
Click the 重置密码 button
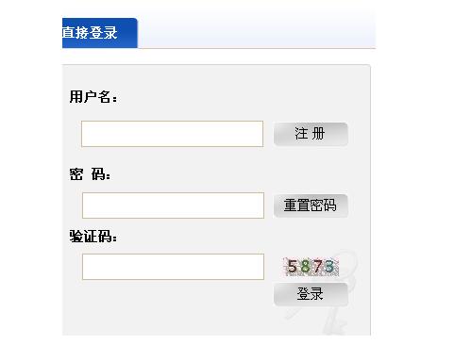[x=311, y=205]
